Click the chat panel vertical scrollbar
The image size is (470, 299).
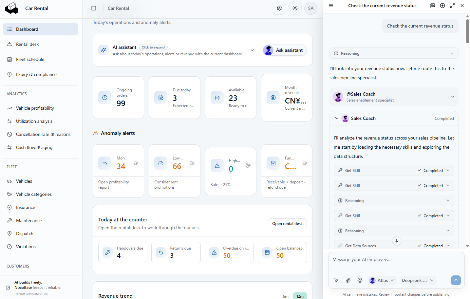point(467,31)
